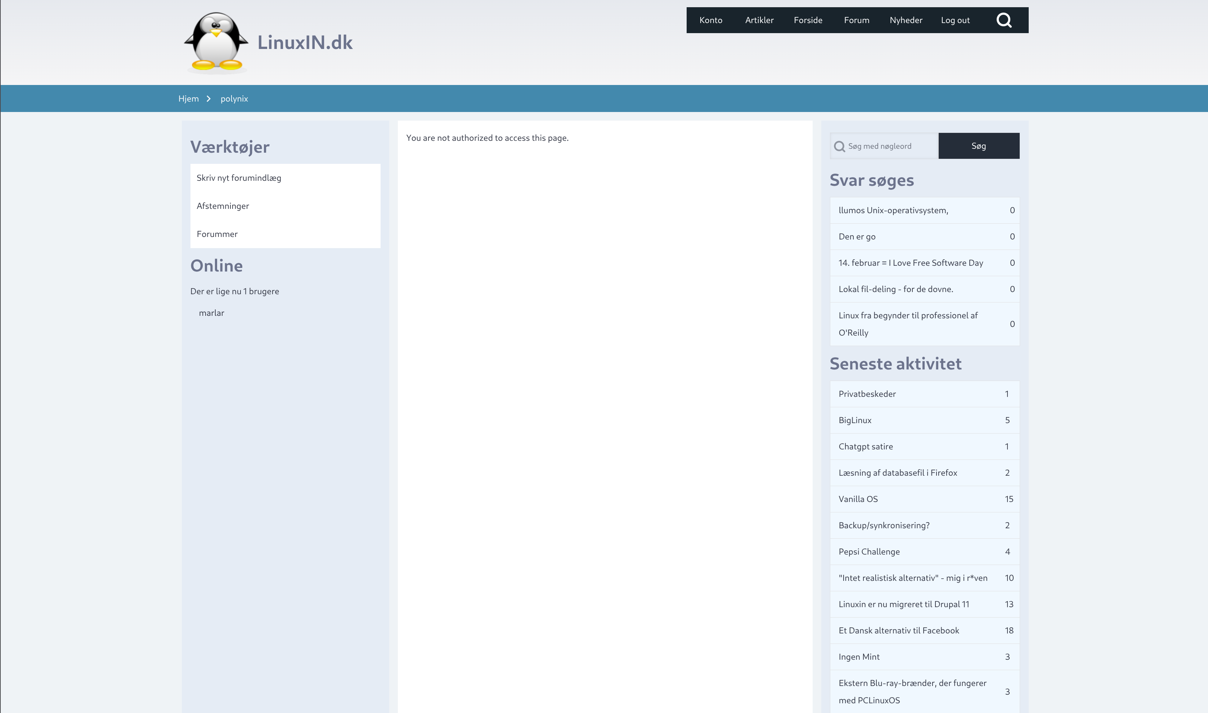
Task: Open the Nyheder menu item
Action: pos(906,20)
